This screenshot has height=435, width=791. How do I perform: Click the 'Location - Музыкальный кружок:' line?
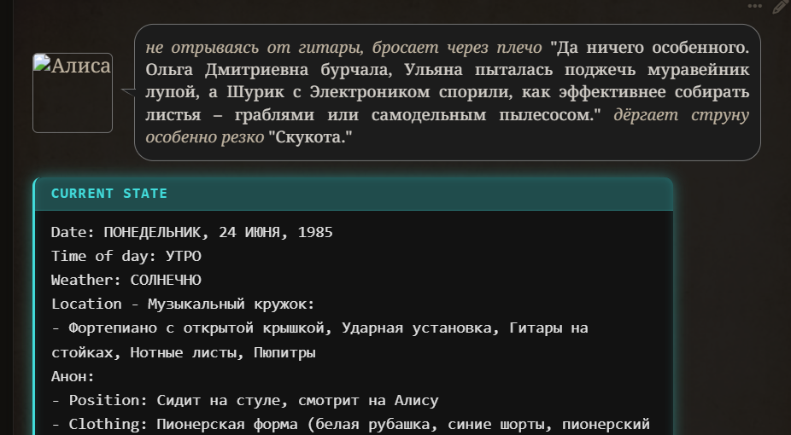[x=183, y=304]
